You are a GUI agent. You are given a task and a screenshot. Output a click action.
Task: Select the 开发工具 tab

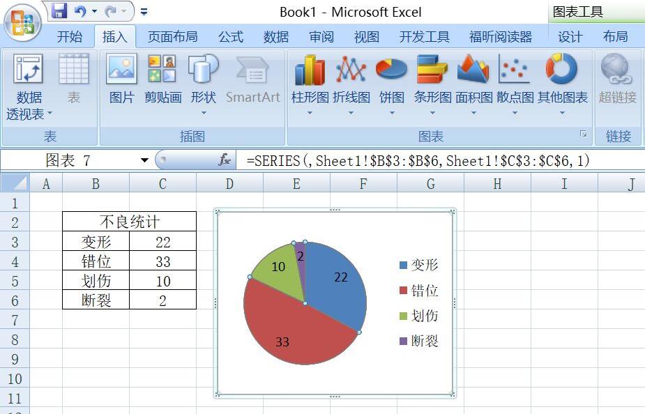point(425,37)
